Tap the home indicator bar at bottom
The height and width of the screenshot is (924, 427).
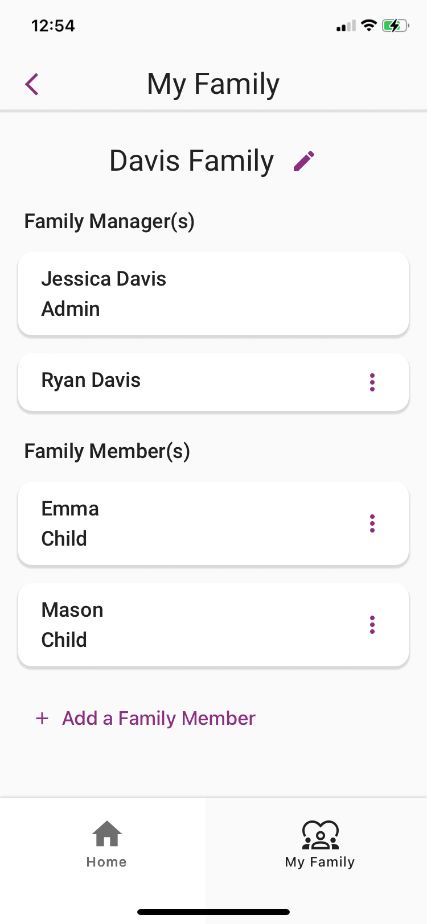tap(213, 912)
